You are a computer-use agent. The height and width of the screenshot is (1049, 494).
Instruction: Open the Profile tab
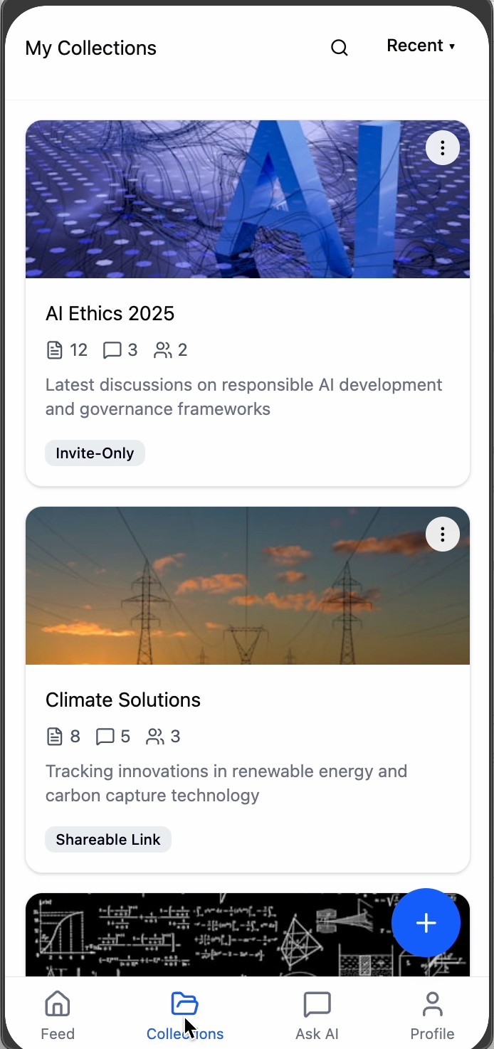[x=433, y=1016]
